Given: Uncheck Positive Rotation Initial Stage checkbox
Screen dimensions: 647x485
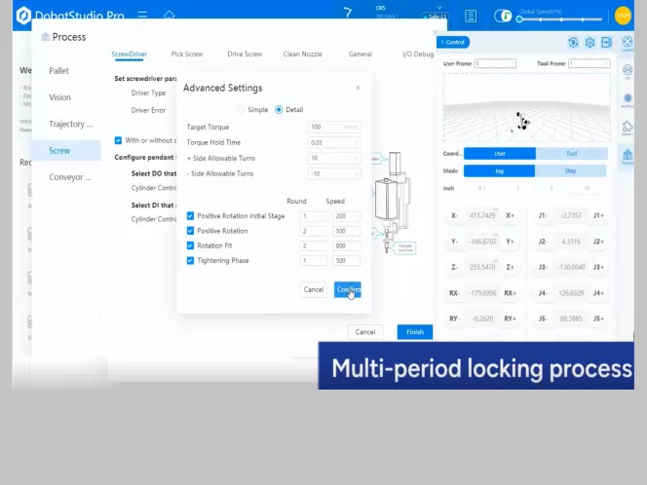Looking at the screenshot, I should click(190, 215).
